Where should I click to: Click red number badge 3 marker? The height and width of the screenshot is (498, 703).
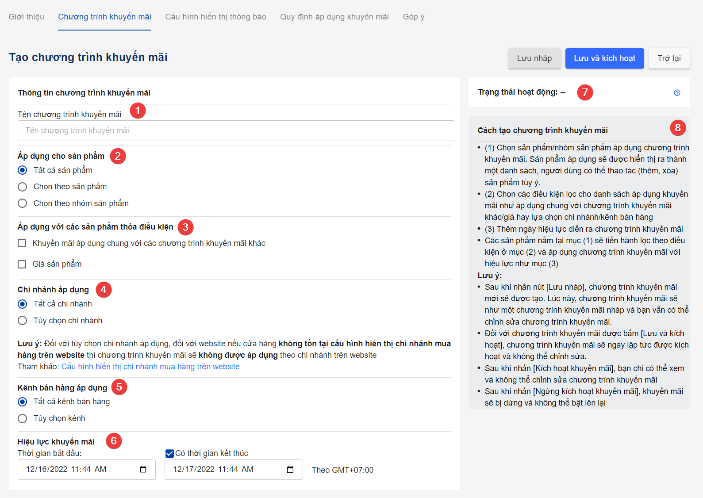click(x=185, y=227)
